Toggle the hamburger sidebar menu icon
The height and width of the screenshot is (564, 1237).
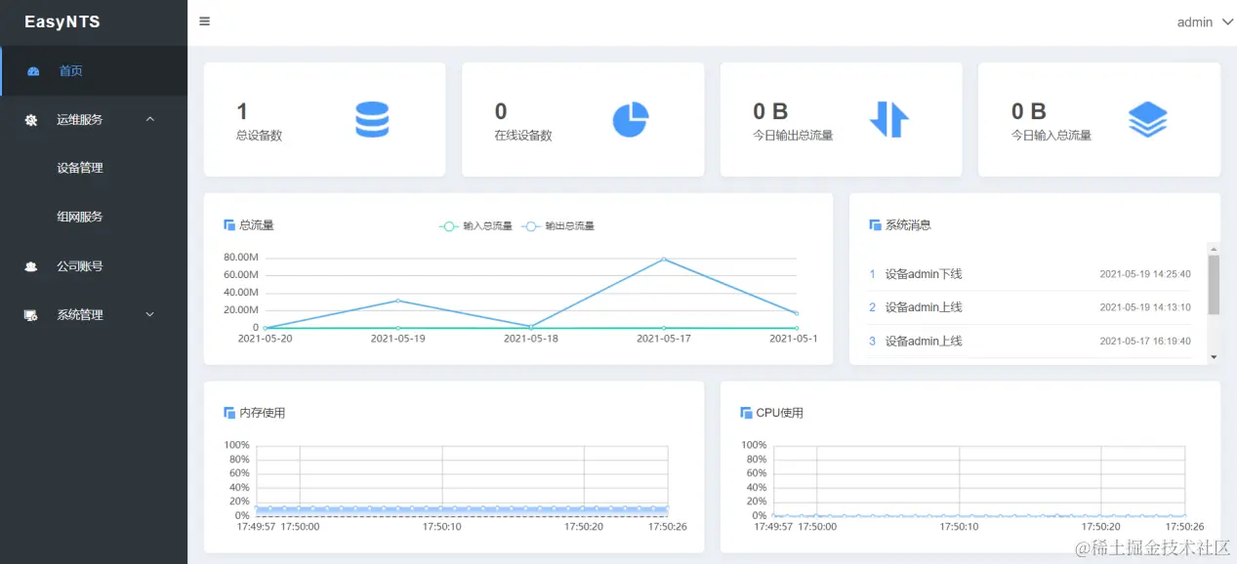pos(204,21)
